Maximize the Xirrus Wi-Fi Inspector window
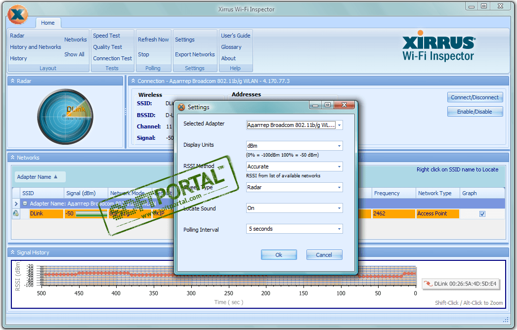This screenshot has height=330, width=517. 484,6
